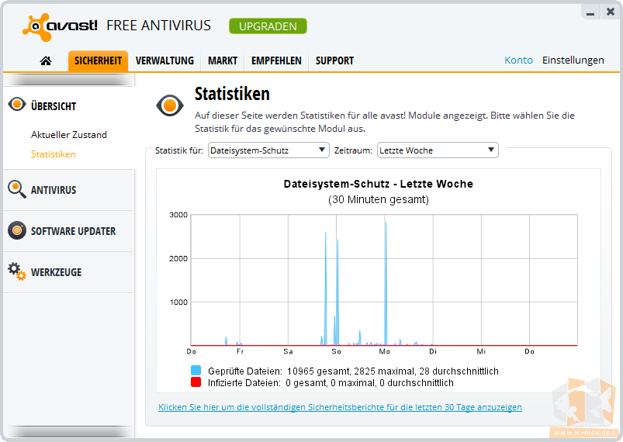Image resolution: width=623 pixels, height=442 pixels.
Task: Click the 'Mi' x-axis label
Action: (x=481, y=351)
